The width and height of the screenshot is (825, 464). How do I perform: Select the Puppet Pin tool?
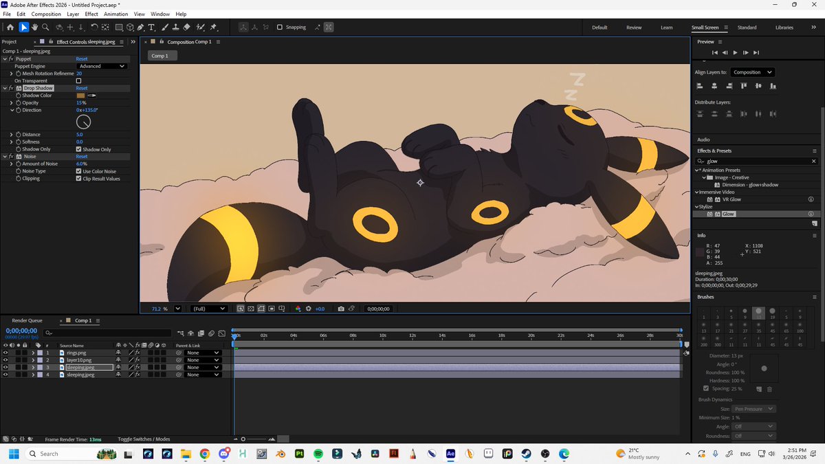pyautogui.click(x=215, y=27)
